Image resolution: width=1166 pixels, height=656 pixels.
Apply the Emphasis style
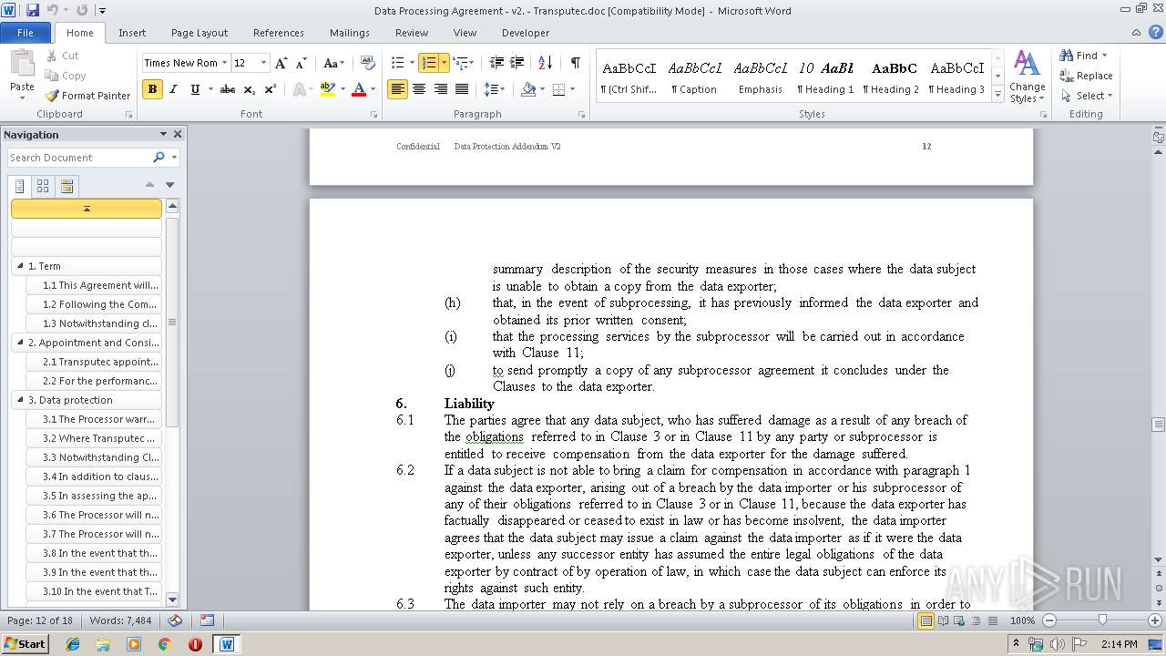[x=761, y=77]
